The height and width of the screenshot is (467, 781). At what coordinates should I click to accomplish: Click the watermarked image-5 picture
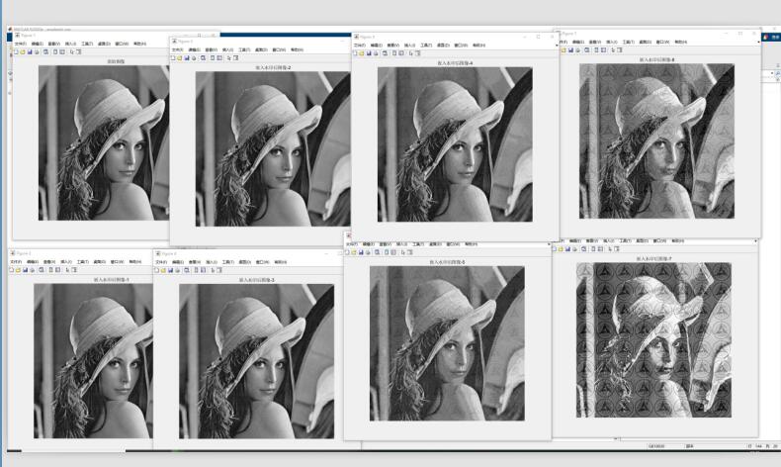click(x=447, y=343)
